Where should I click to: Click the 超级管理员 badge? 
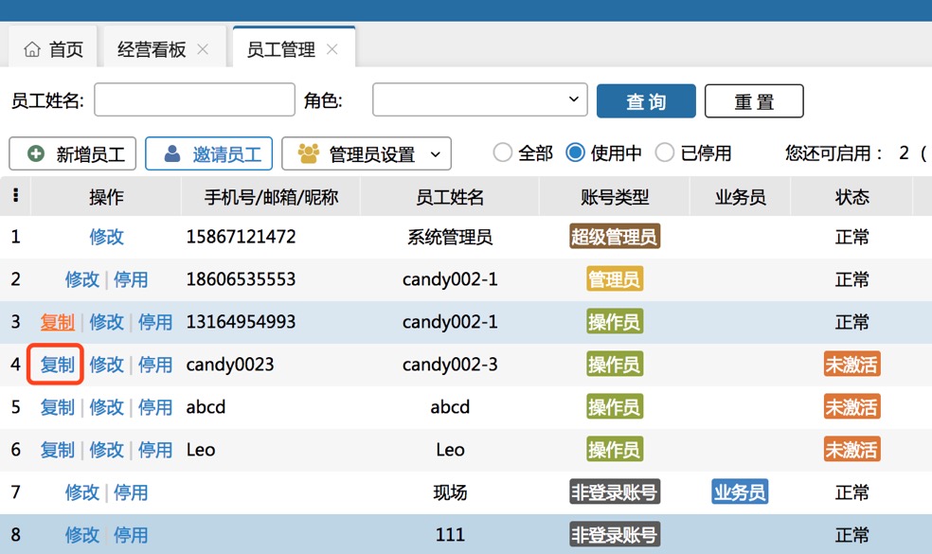pos(615,237)
